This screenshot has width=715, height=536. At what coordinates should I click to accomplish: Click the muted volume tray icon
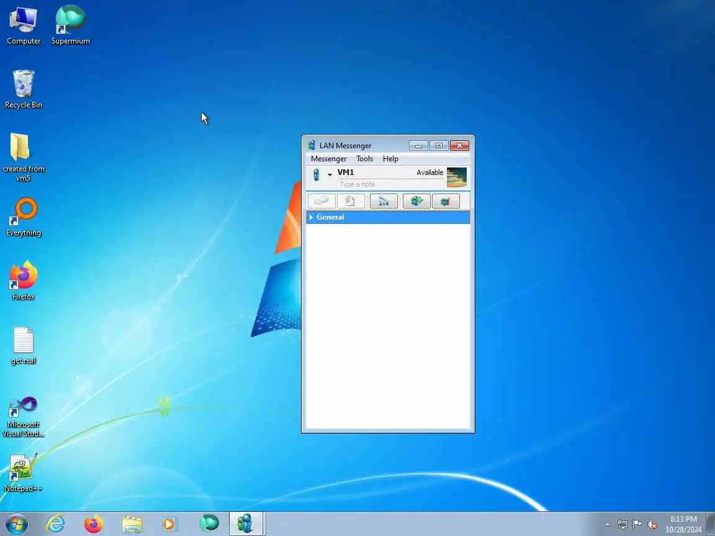[x=652, y=524]
